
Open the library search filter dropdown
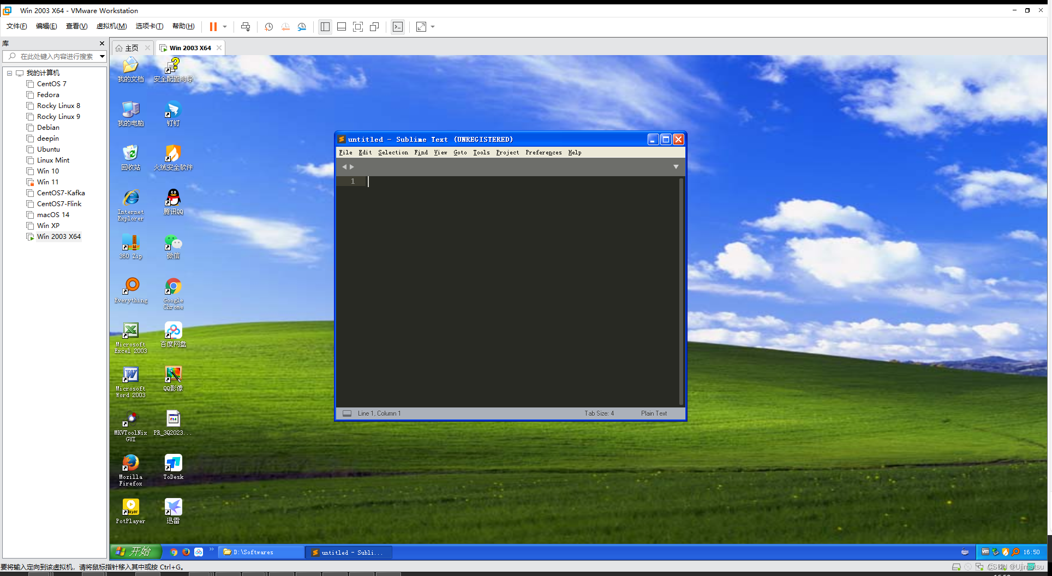point(102,56)
